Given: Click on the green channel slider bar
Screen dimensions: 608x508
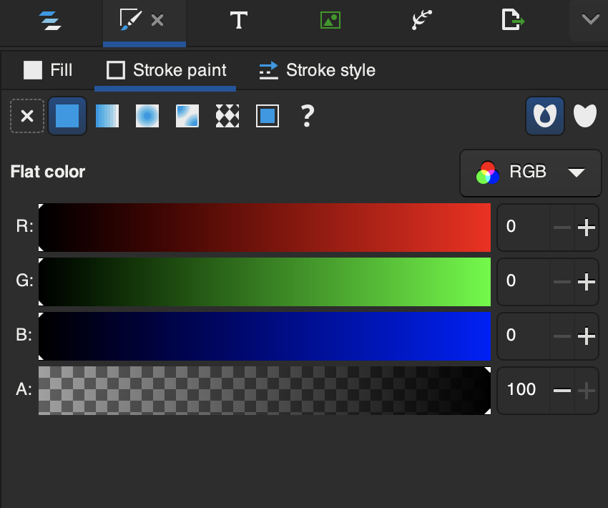Looking at the screenshot, I should click(265, 282).
